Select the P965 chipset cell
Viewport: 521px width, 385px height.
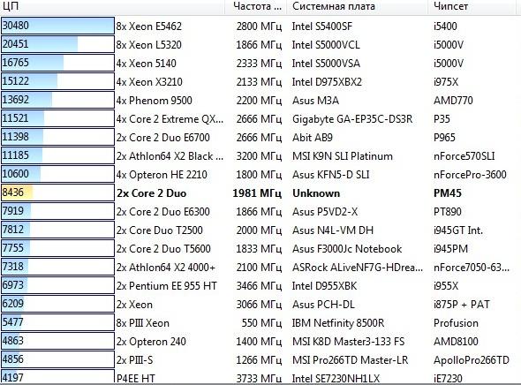tap(444, 138)
